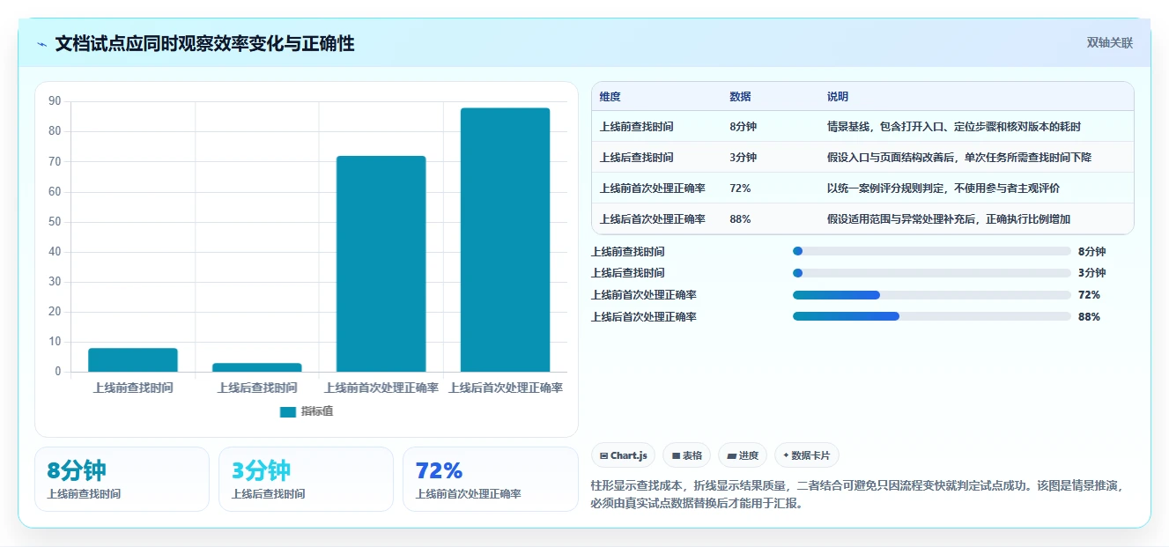
Task: Click the 上线前查找时间 progress bar
Action: point(932,251)
